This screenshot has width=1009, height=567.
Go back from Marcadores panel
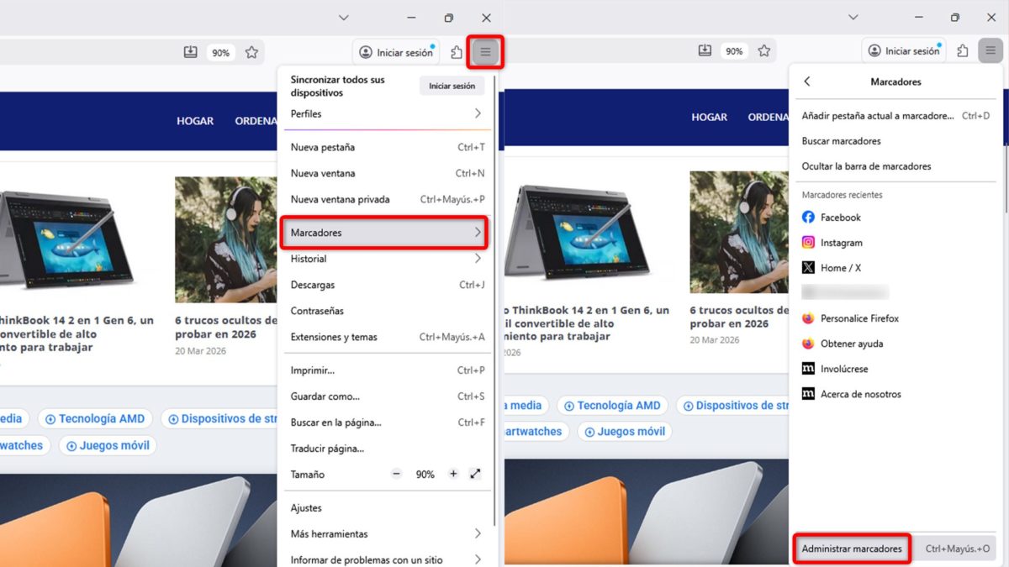[x=807, y=81]
